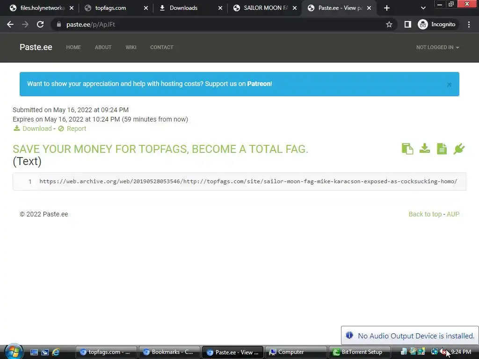The height and width of the screenshot is (359, 479).
Task: Close the files.holynetwork tab
Action: (72, 8)
